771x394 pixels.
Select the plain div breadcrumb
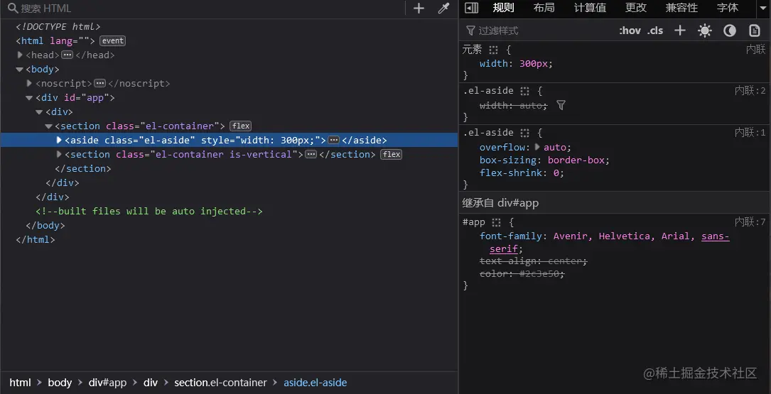(151, 383)
